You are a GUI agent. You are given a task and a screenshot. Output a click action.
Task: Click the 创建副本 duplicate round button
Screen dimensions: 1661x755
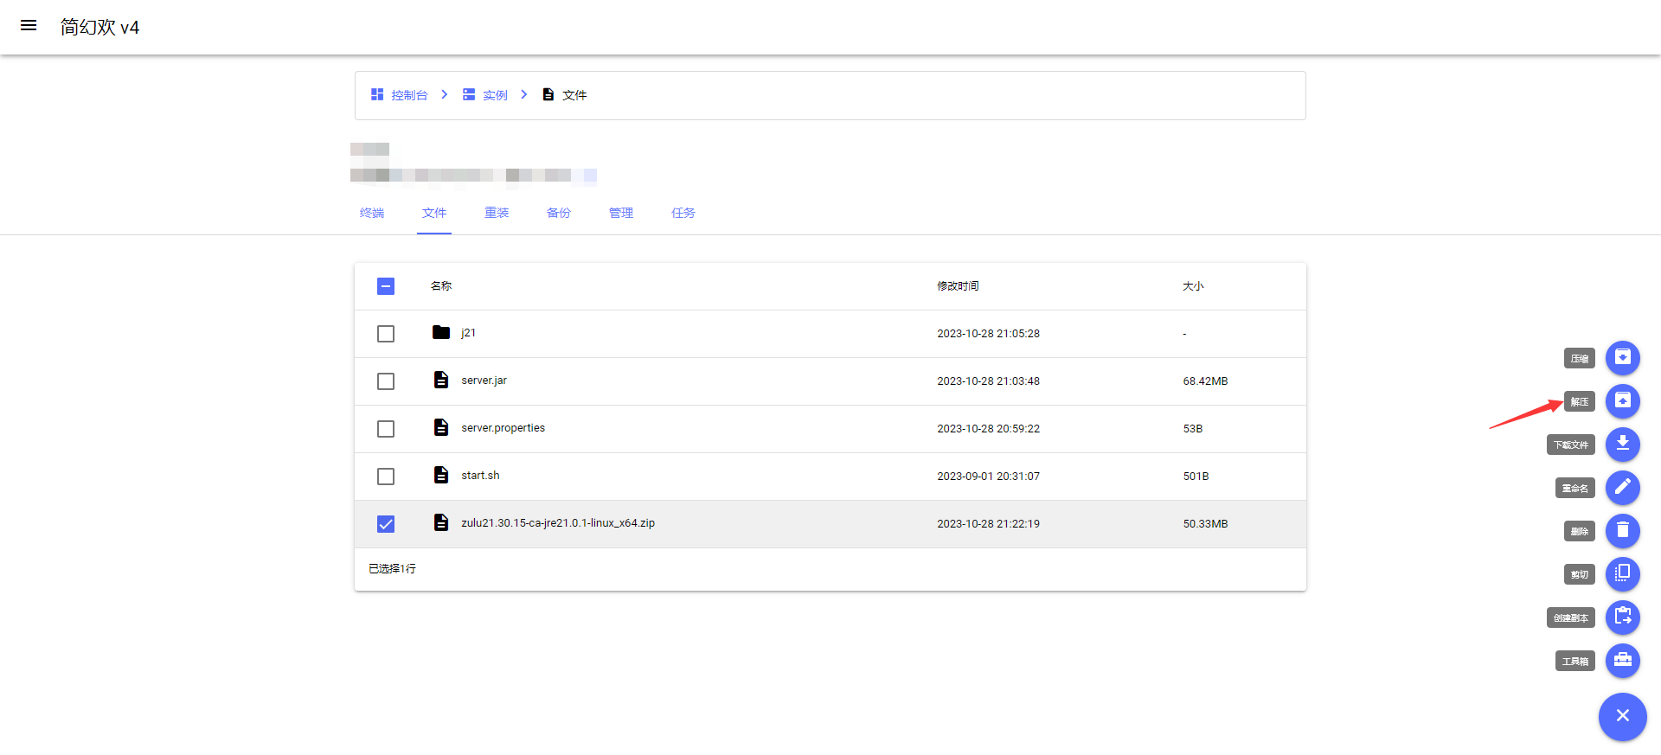(1622, 617)
